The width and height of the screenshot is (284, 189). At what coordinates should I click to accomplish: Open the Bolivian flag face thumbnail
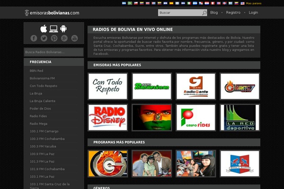tap(152, 118)
